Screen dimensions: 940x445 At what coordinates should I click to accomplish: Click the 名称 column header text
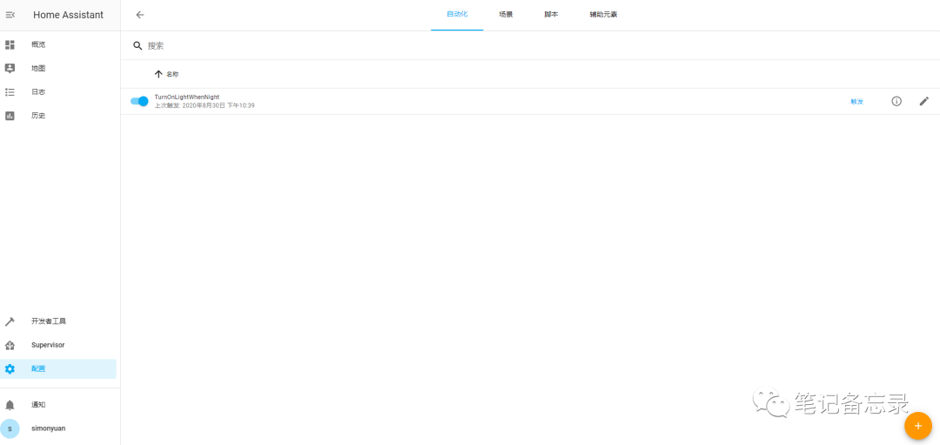coord(172,74)
